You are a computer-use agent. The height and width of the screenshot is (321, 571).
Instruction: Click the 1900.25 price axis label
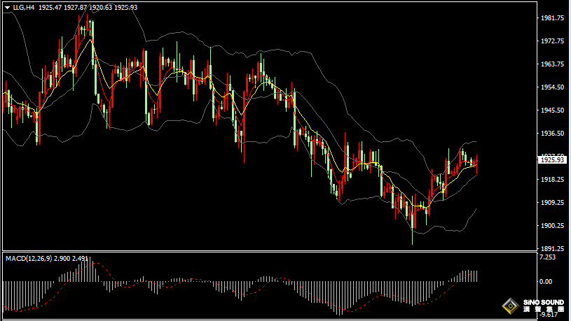click(551, 225)
